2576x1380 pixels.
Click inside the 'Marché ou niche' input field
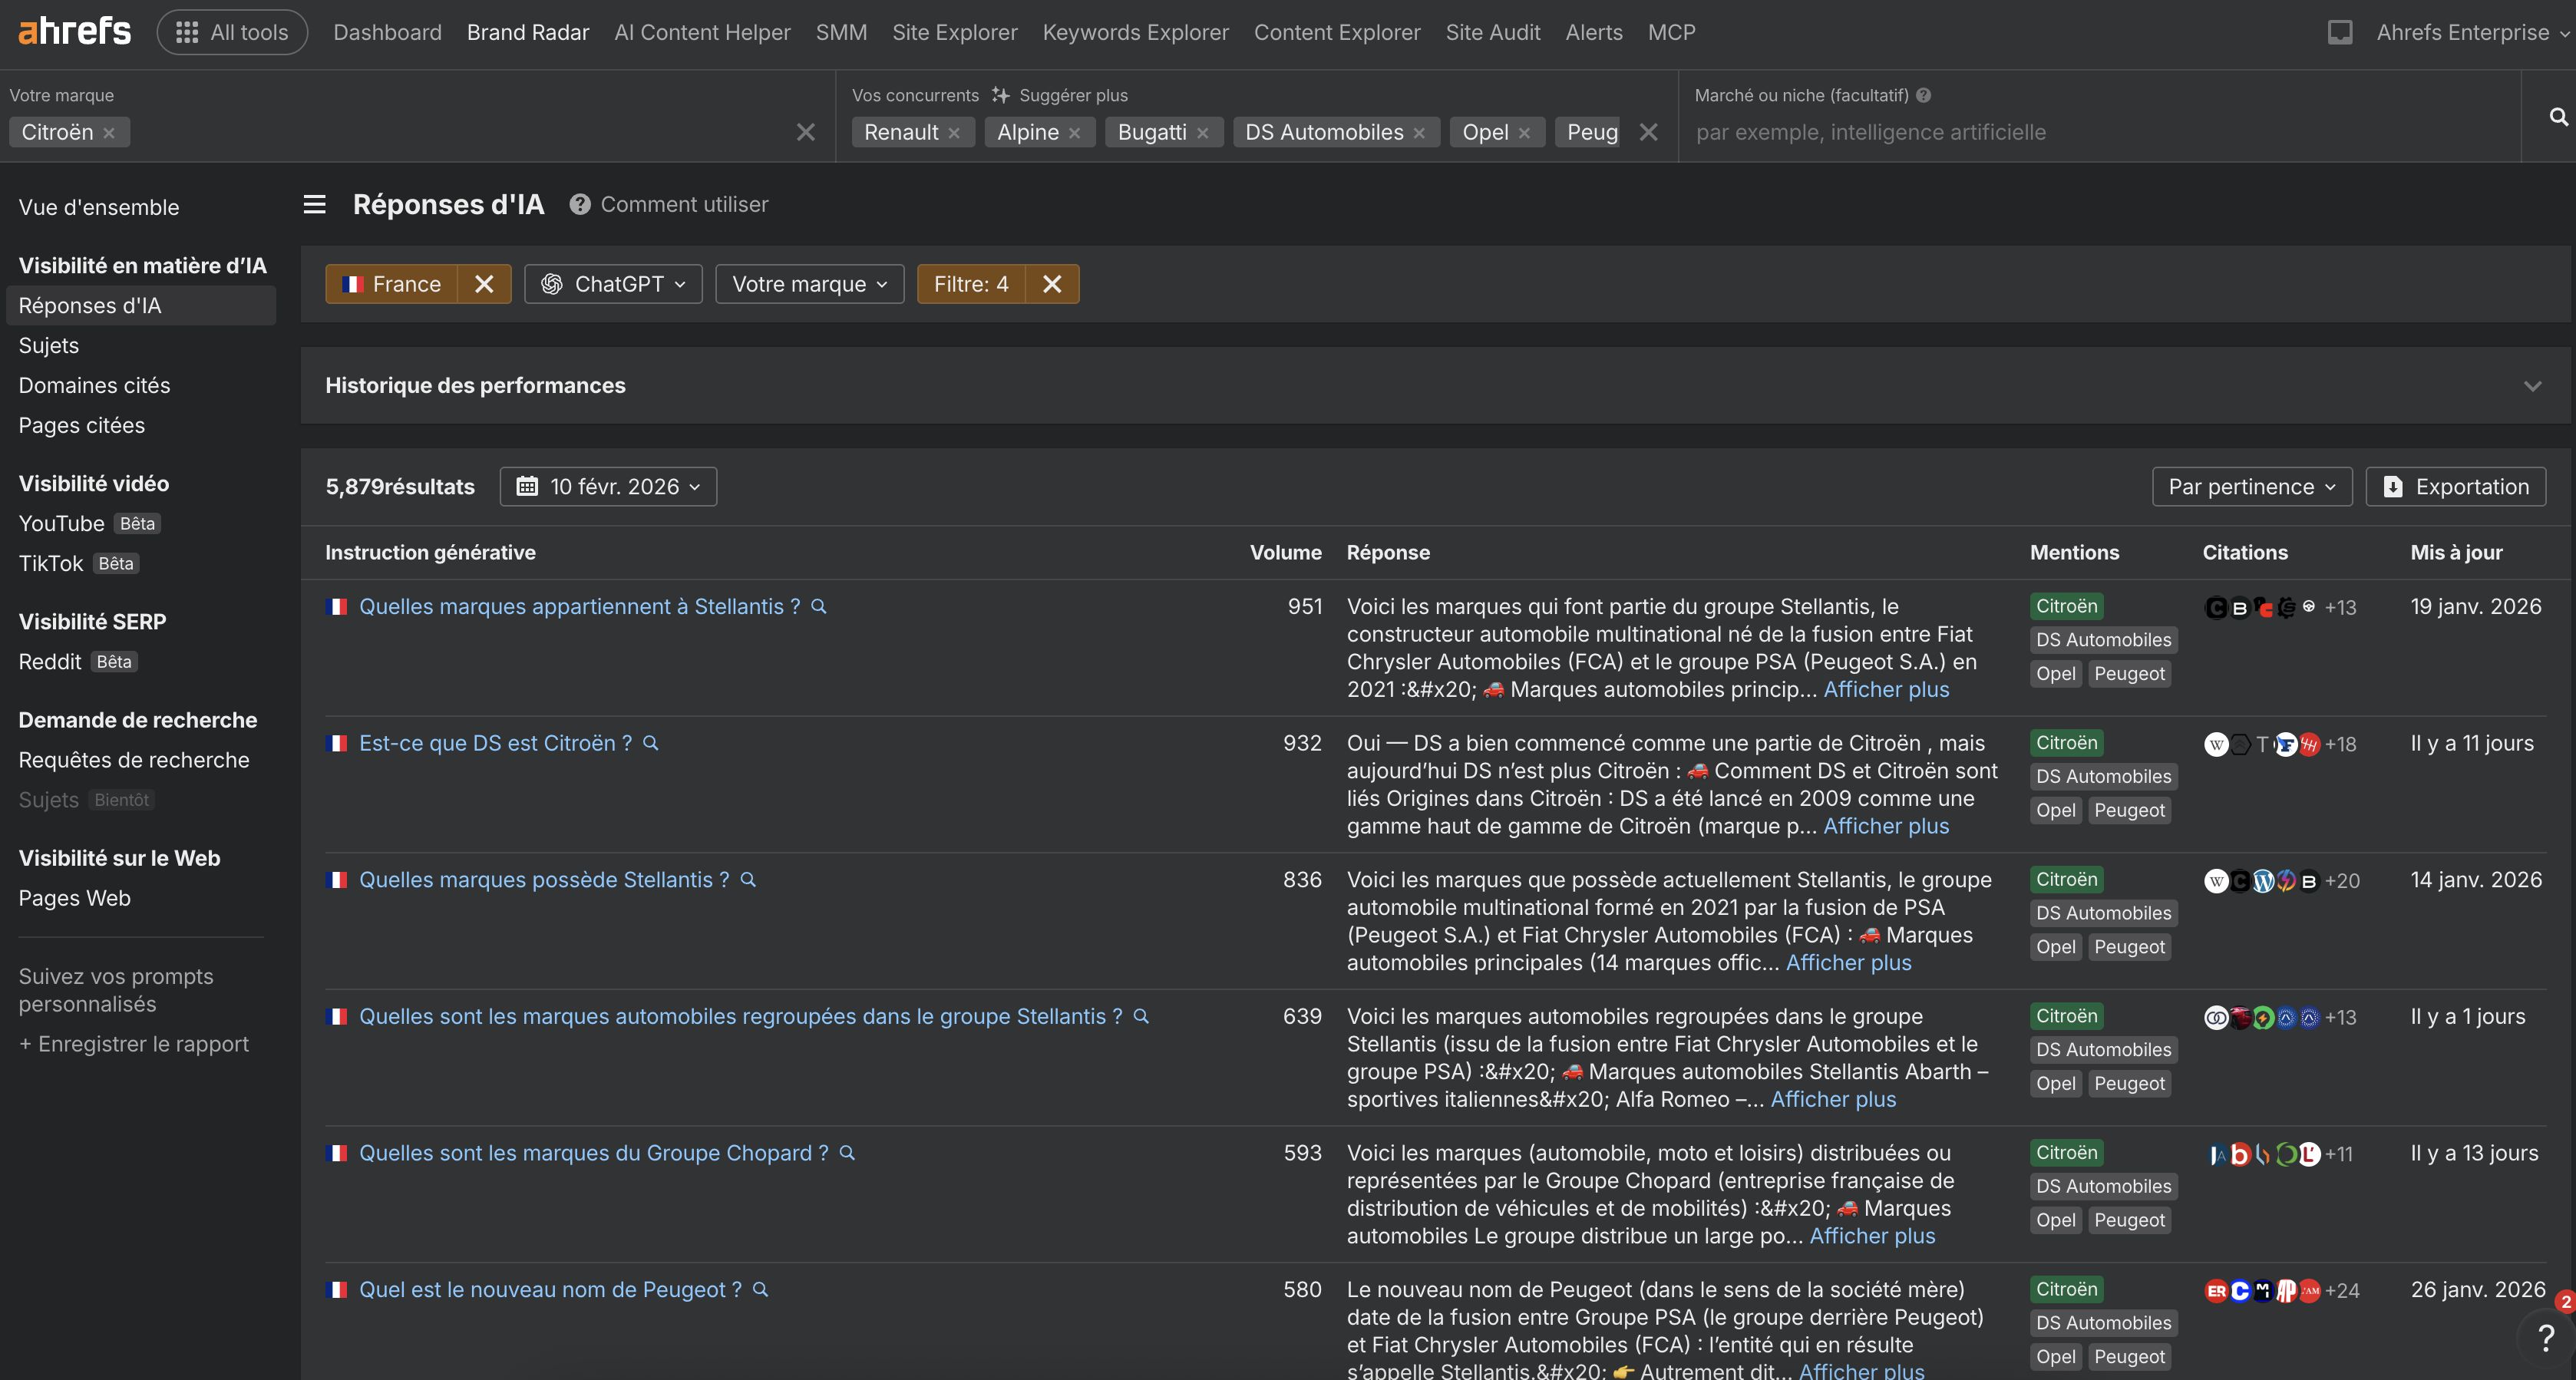pos(2100,131)
